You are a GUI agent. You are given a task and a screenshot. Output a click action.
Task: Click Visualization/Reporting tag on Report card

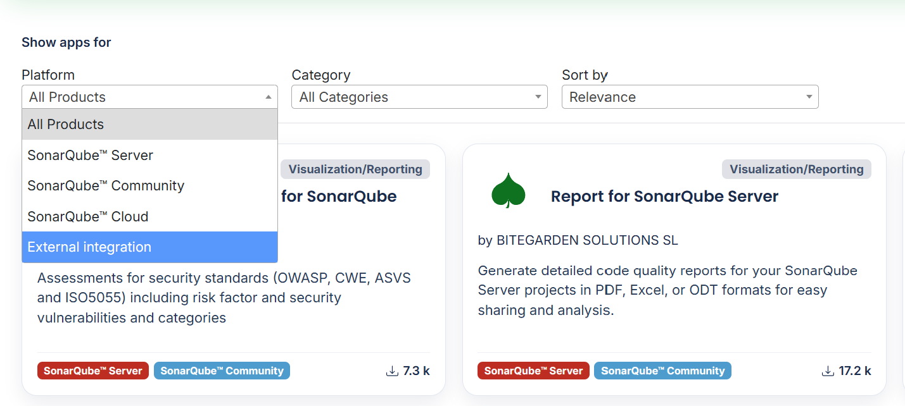pos(796,169)
